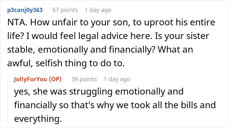Click the 67 points score
Image resolution: width=228 pixels, height=128 pixels.
(65, 10)
